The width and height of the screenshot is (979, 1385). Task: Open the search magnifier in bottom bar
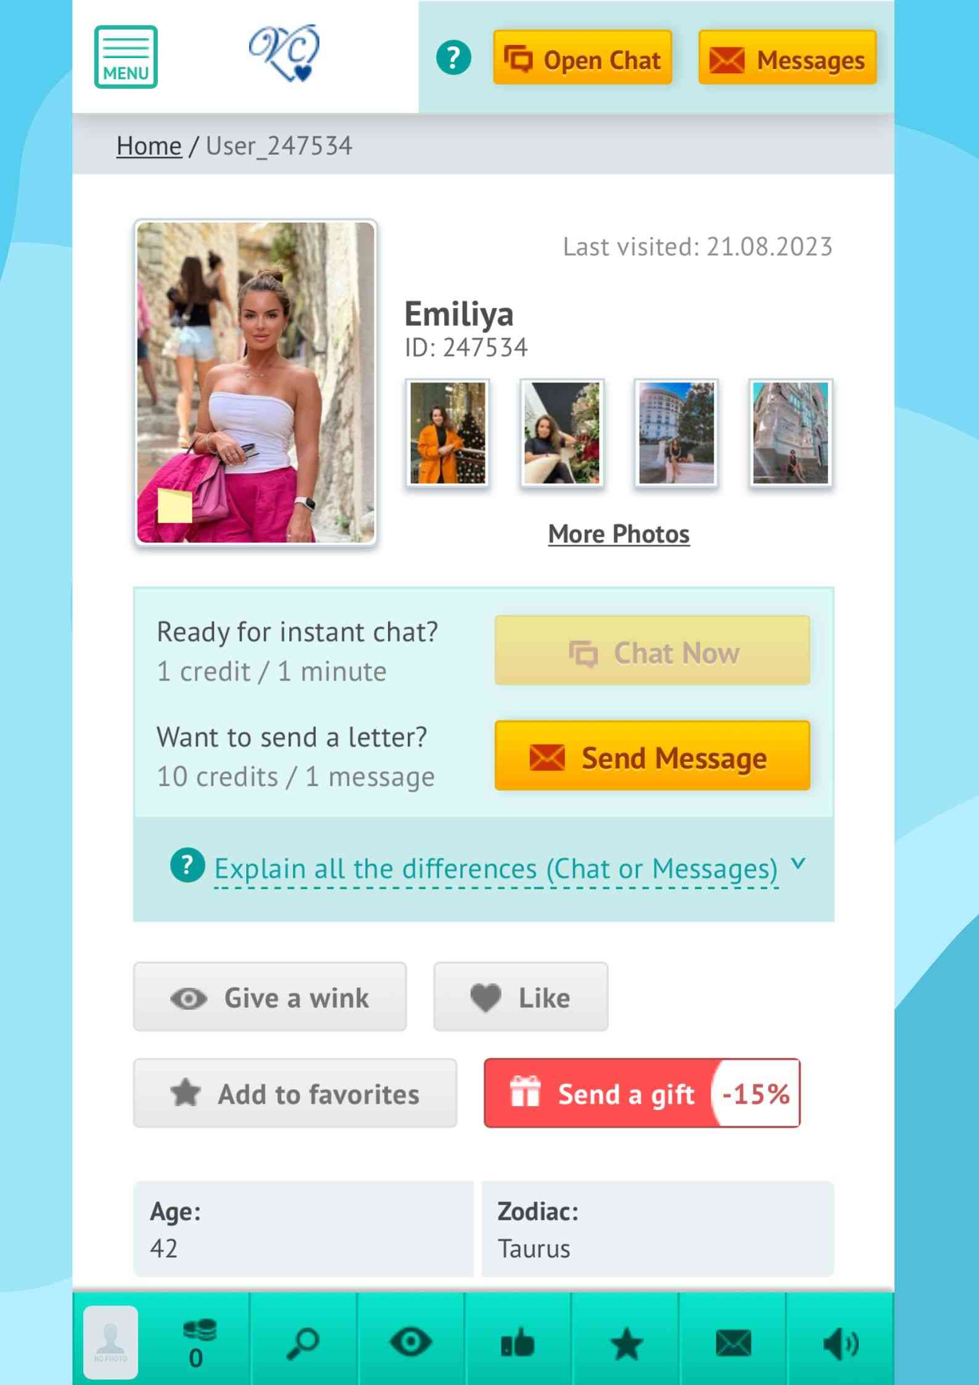pyautogui.click(x=303, y=1344)
